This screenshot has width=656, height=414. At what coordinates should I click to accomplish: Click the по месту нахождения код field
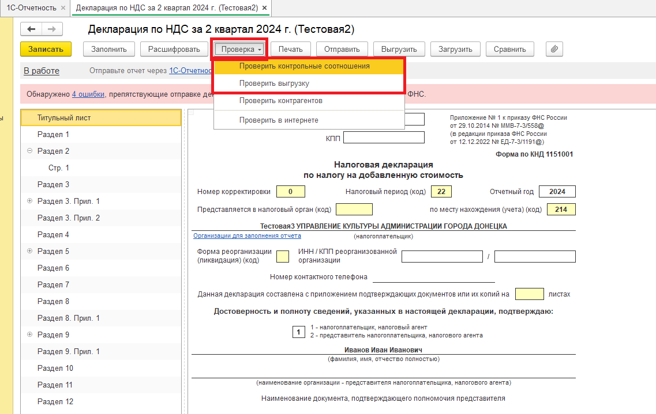pyautogui.click(x=561, y=210)
